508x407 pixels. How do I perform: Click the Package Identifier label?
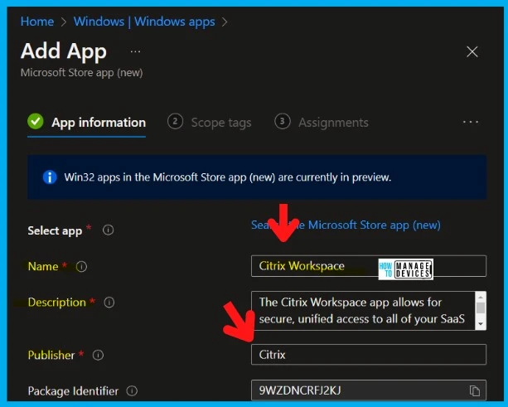[73, 391]
